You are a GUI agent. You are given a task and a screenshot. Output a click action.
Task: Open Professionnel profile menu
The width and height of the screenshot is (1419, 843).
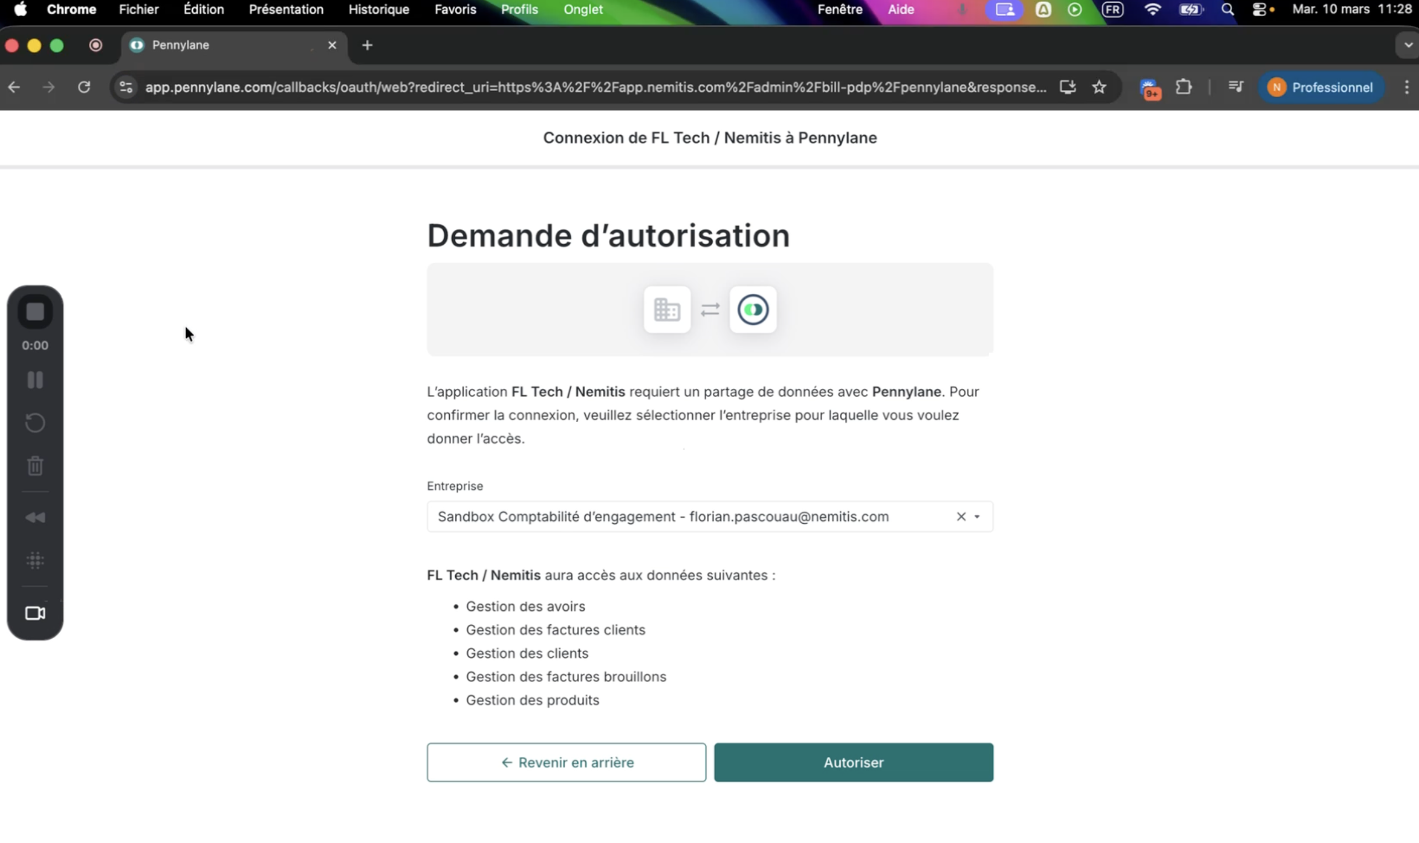[1321, 87]
